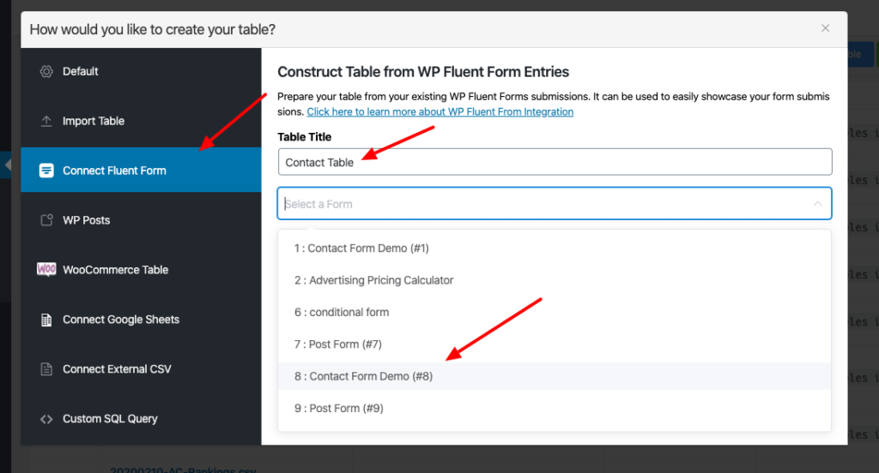Screen dimensions: 879x473
Task: Click the Custom SQL Query code icon
Action: click(x=46, y=419)
